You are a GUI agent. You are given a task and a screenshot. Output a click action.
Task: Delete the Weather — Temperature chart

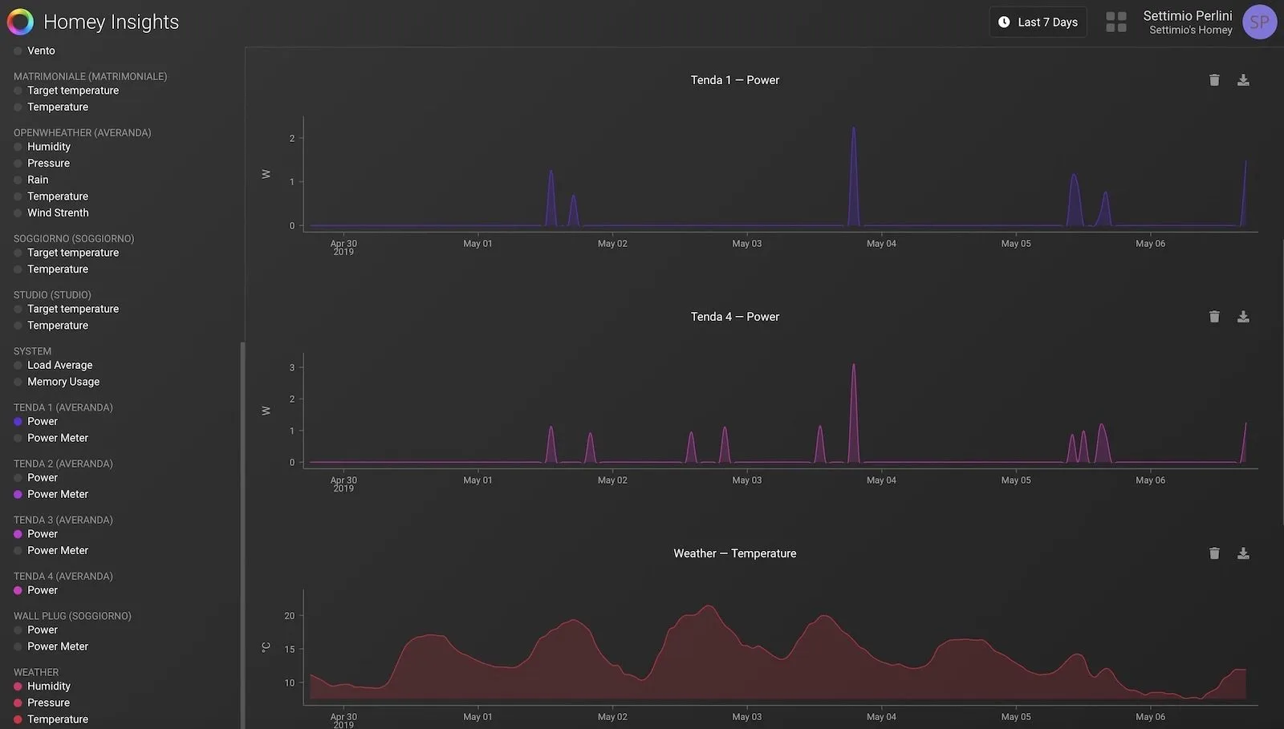pos(1214,553)
